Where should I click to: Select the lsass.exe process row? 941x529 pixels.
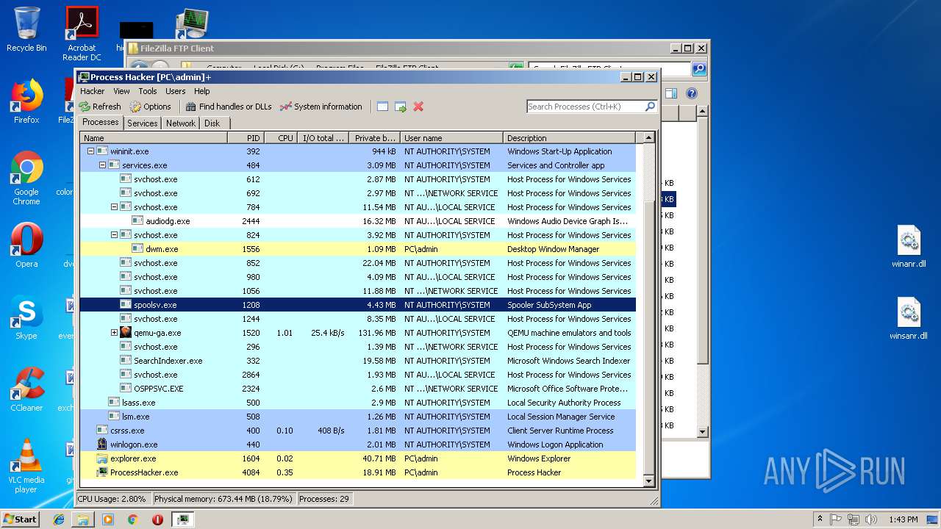[x=357, y=403]
